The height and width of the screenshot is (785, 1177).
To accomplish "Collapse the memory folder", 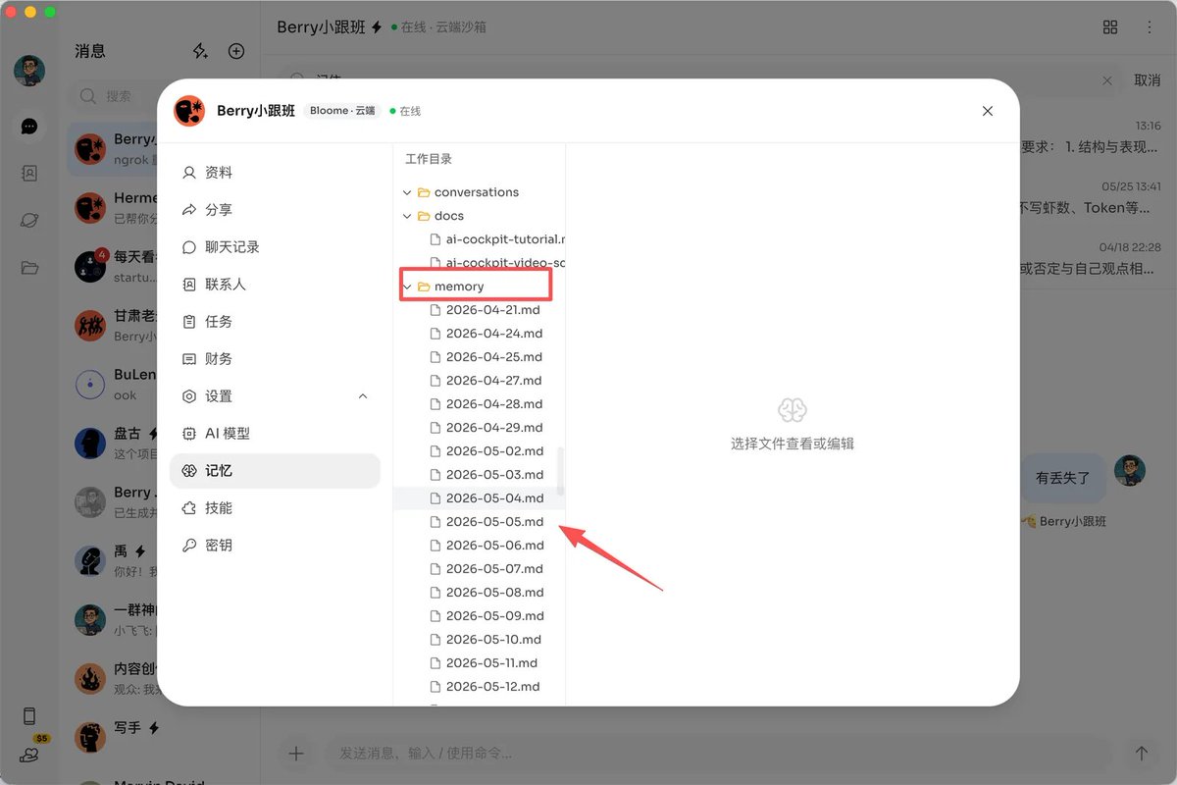I will [x=407, y=287].
